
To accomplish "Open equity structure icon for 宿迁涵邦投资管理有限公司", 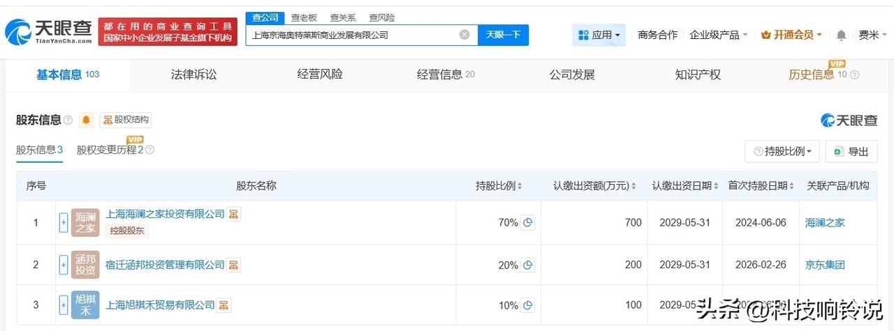I will tap(234, 264).
